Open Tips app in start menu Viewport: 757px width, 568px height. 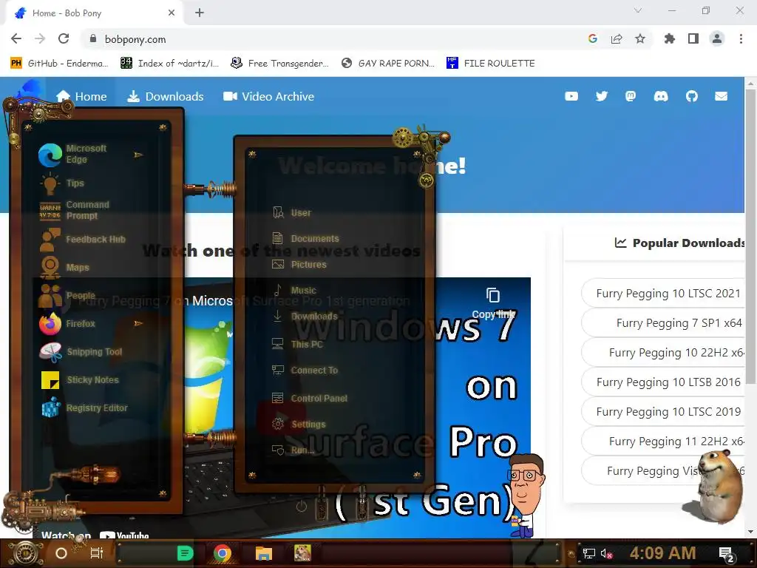coord(63,183)
